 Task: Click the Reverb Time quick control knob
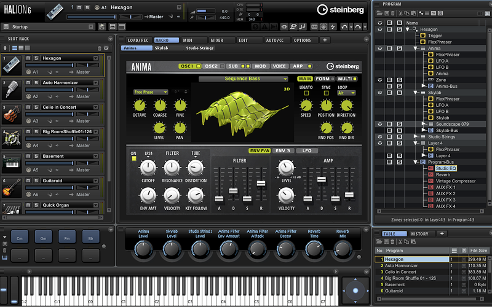point(314,250)
